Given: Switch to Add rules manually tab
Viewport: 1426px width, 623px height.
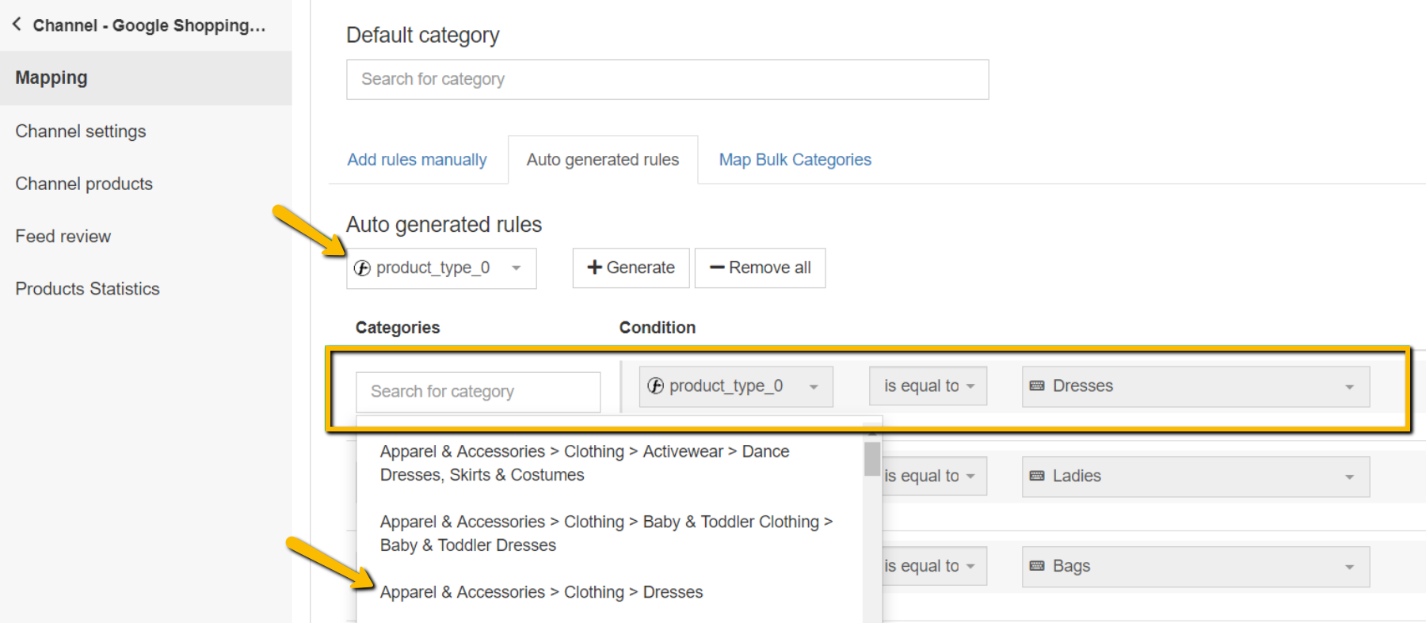Looking at the screenshot, I should [x=417, y=160].
